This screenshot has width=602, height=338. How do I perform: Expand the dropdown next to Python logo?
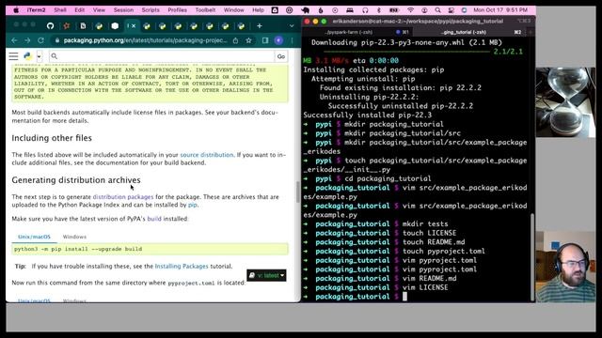(39, 56)
